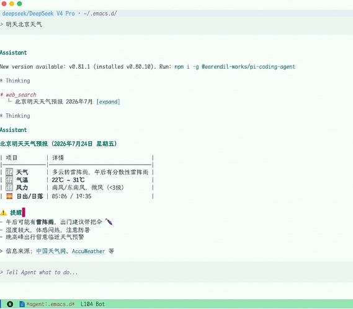The height and width of the screenshot is (309, 353).
Task: Click the missing-glyph icon beside 气温
Action: point(9,180)
